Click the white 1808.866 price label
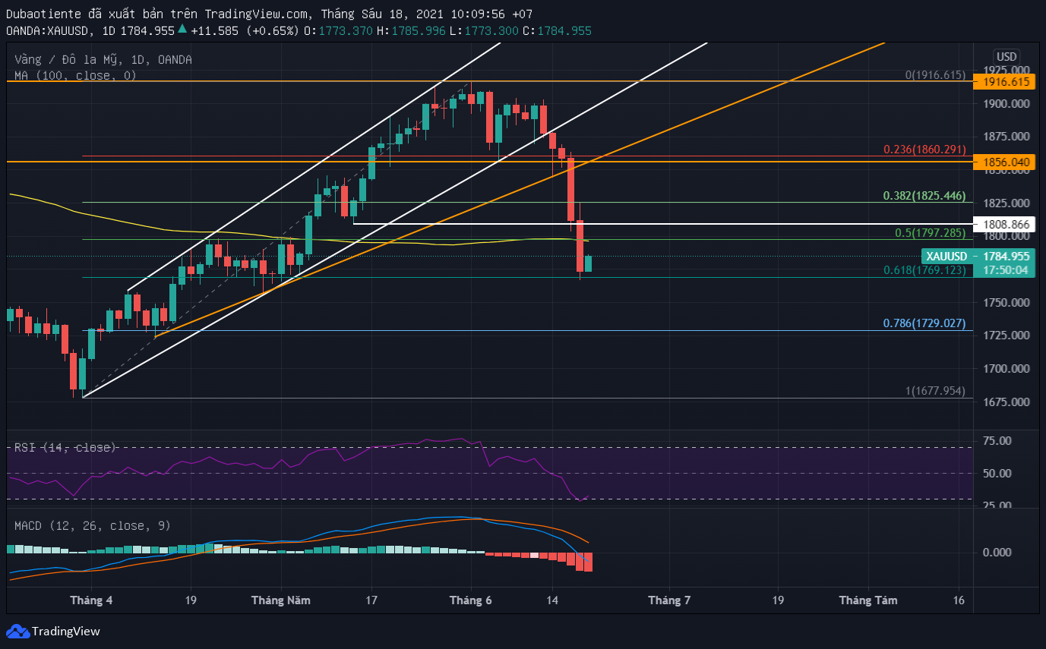The width and height of the screenshot is (1046, 649). point(1006,224)
